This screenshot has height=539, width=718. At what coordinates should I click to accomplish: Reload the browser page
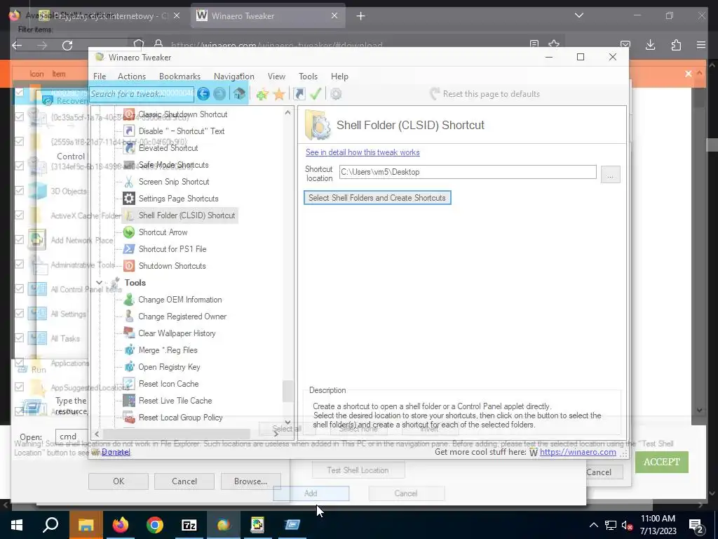click(x=67, y=46)
